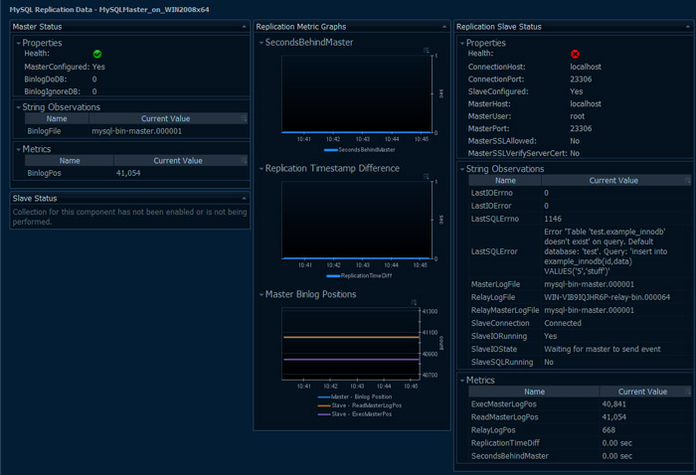
Task: Click the red Health error icon in Replication Slave Status
Action: point(575,54)
